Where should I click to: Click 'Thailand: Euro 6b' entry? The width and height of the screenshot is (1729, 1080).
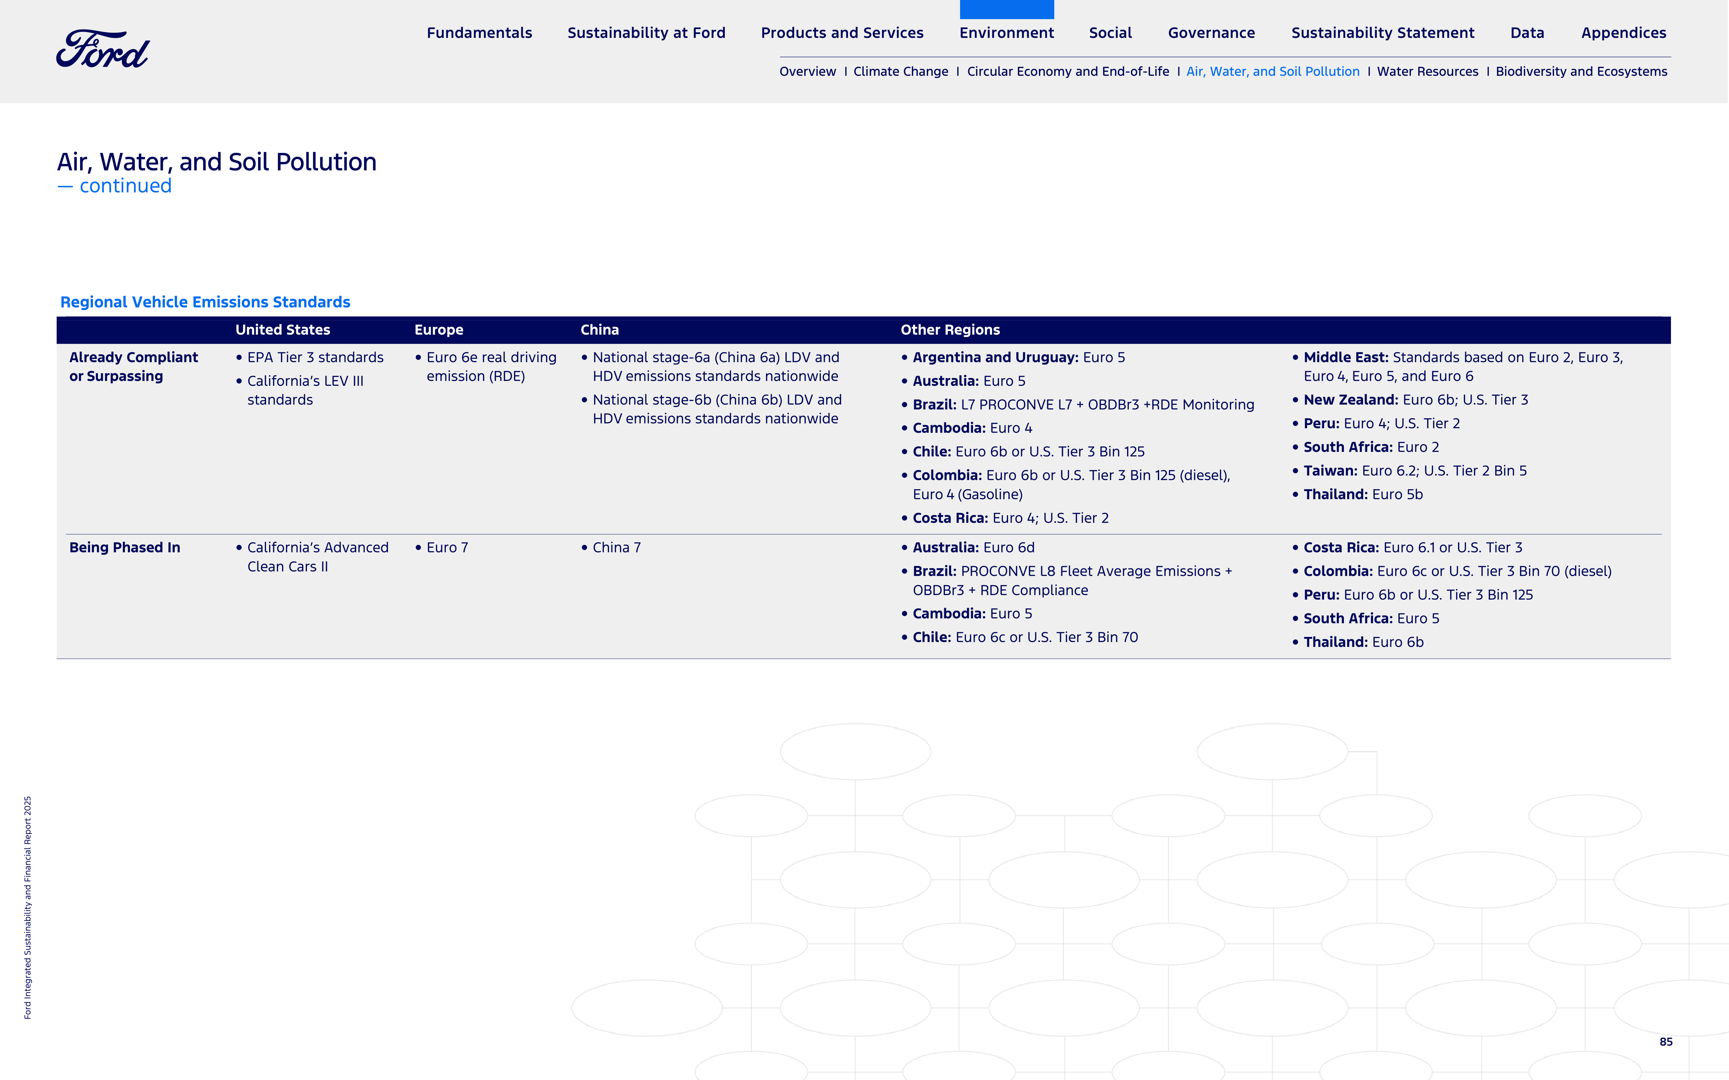tap(1363, 642)
